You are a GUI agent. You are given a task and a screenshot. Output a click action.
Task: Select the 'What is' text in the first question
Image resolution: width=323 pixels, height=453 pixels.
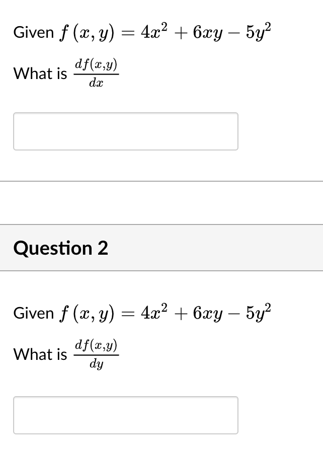[40, 73]
